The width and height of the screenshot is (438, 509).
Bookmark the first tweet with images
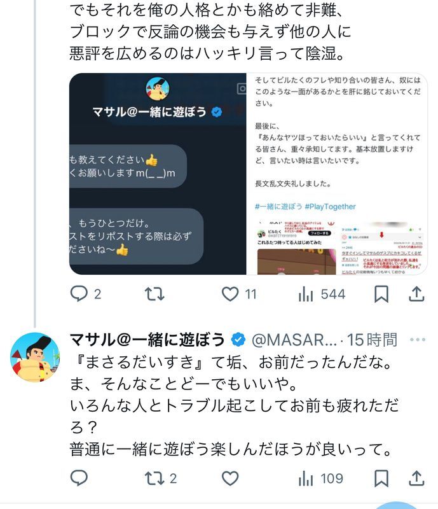click(x=381, y=294)
